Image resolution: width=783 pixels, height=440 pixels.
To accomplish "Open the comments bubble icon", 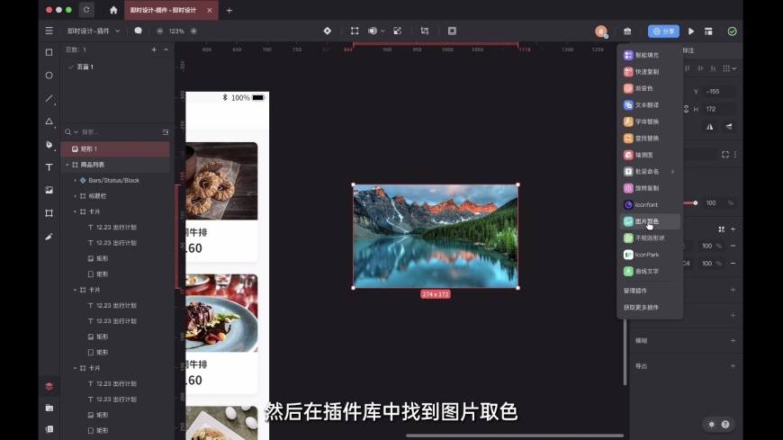I will [139, 31].
